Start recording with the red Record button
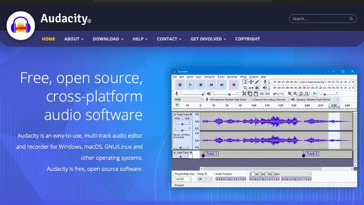Screen dimensions: 364x205 point(234,85)
